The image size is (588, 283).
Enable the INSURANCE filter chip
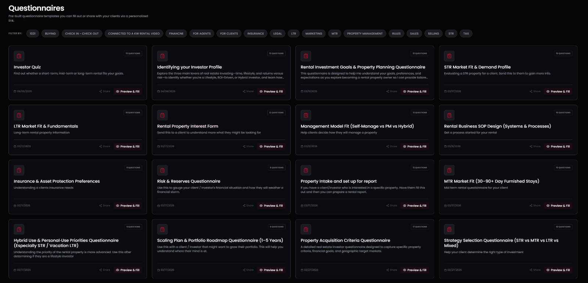255,34
